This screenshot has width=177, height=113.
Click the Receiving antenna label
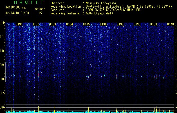click(x=65, y=13)
